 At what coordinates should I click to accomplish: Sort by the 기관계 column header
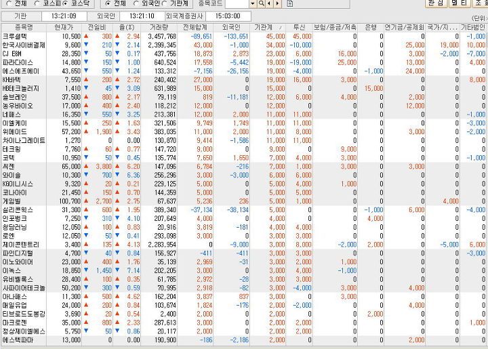pos(268,27)
